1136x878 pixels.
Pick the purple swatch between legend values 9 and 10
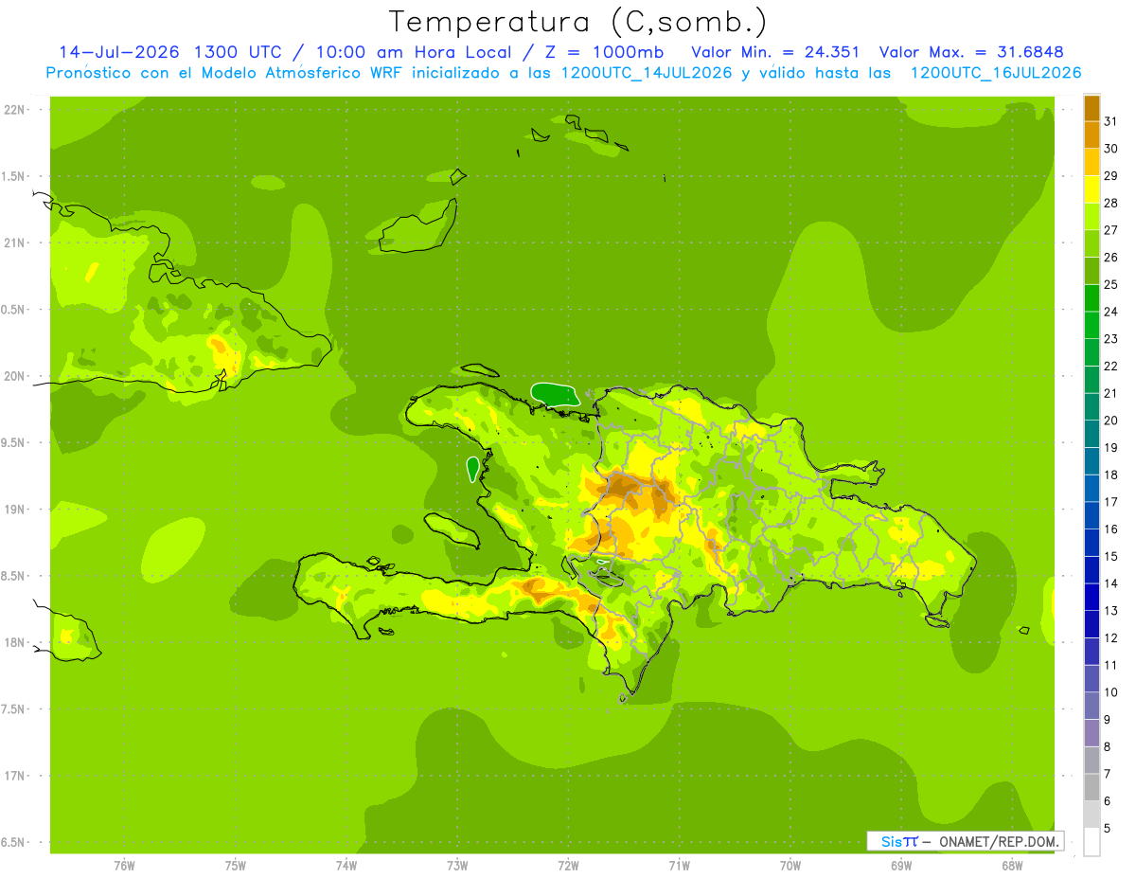coord(1092,706)
